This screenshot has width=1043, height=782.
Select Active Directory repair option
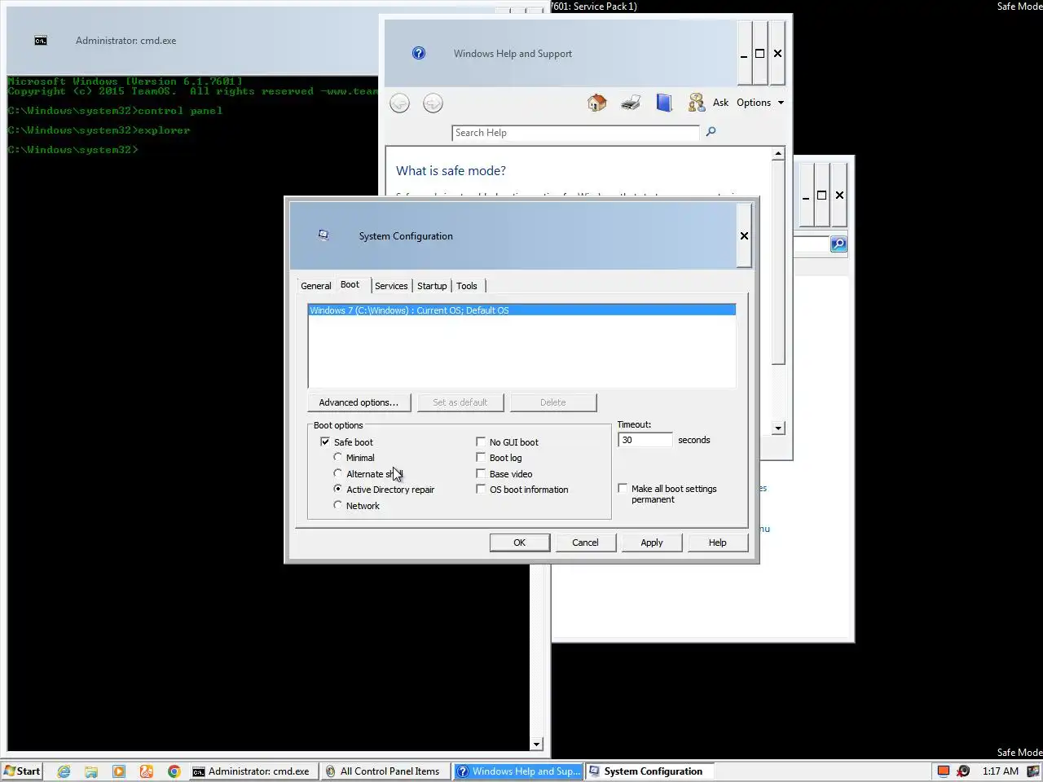click(x=337, y=489)
